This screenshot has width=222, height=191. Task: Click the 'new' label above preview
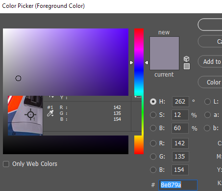(x=164, y=32)
